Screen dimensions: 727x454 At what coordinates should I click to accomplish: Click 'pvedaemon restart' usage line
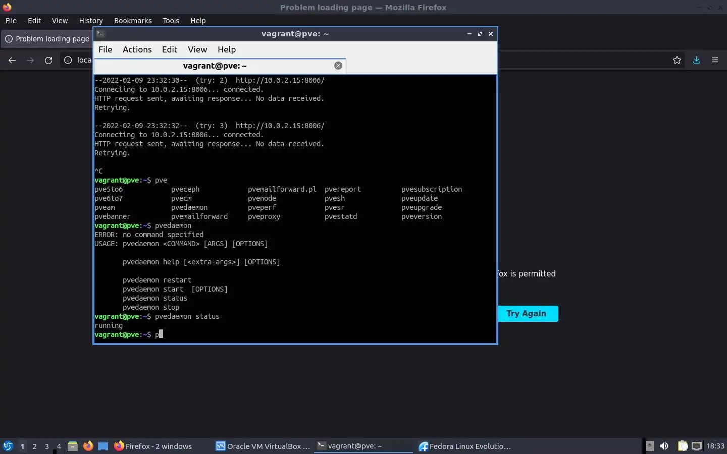157,280
